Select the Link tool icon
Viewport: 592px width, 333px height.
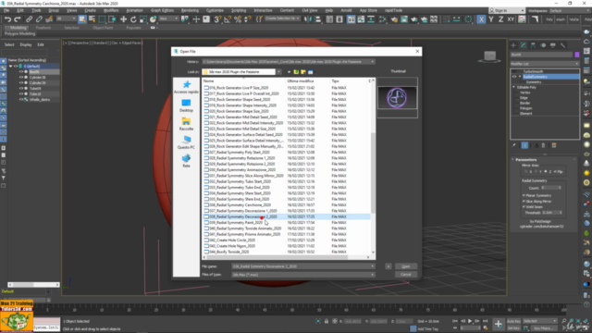29,18
